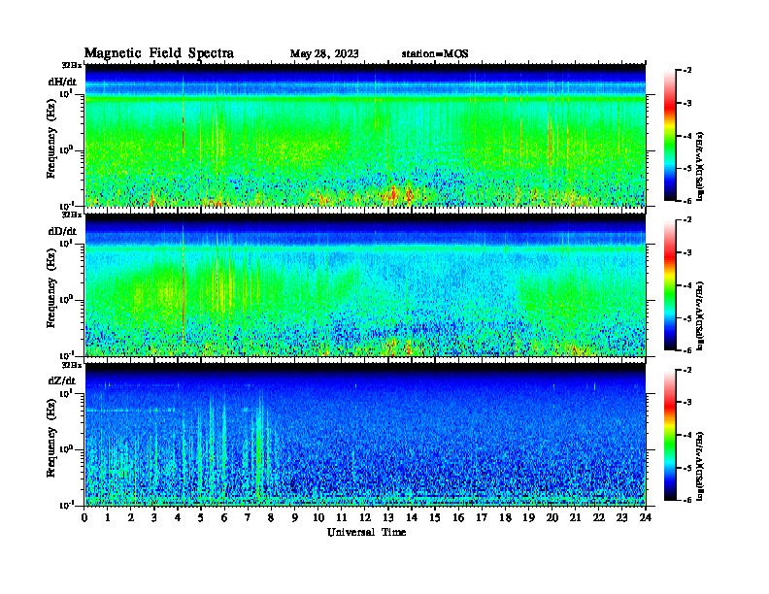This screenshot has height=594, width=769.
Task: Click hour "21" tick label on time axis
Action: click(575, 518)
